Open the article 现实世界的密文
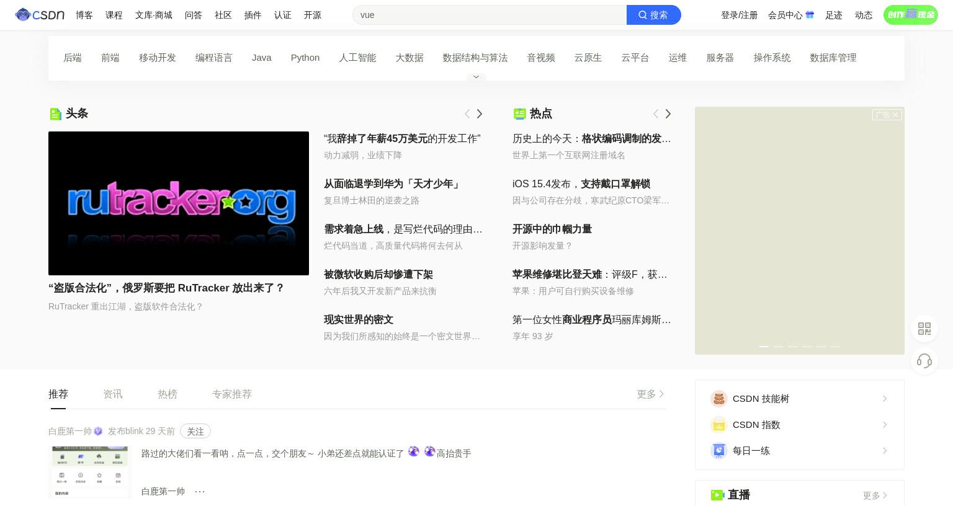Image resolution: width=953 pixels, height=506 pixels. tap(359, 319)
